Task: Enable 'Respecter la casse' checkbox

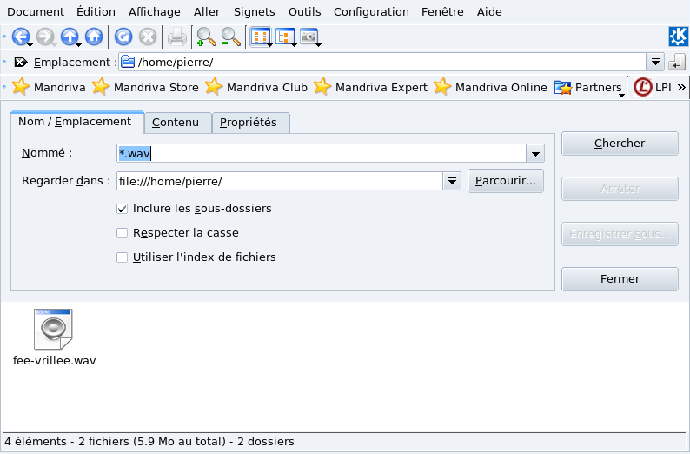Action: click(123, 233)
